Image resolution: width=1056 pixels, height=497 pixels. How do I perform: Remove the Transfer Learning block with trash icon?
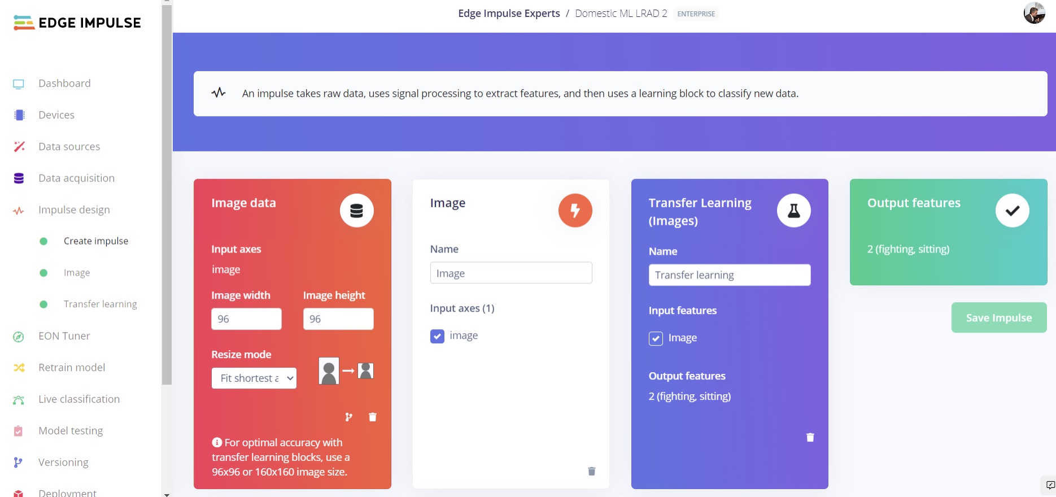tap(810, 438)
